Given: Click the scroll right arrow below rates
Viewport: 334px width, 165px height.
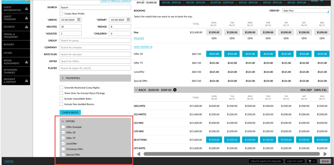Looking at the screenshot, I should click(x=325, y=154).
